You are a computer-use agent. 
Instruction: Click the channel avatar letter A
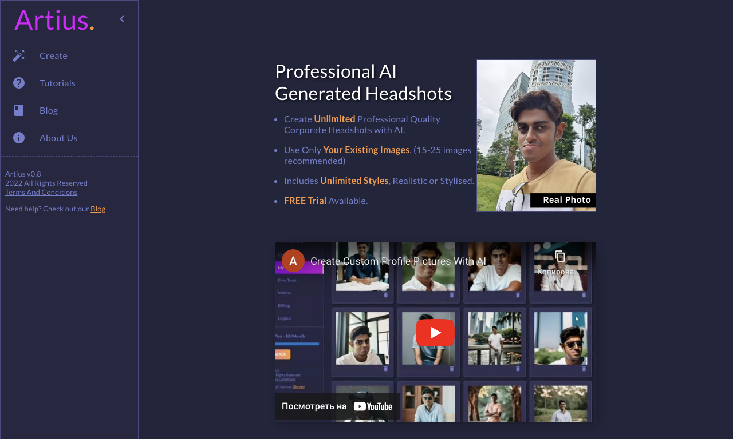tap(293, 261)
